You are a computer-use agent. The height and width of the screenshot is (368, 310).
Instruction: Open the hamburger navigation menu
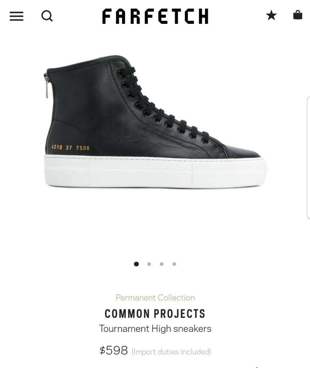(x=16, y=16)
